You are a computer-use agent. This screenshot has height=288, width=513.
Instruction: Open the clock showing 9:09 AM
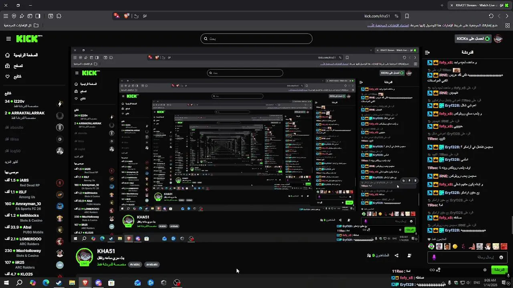point(490,283)
